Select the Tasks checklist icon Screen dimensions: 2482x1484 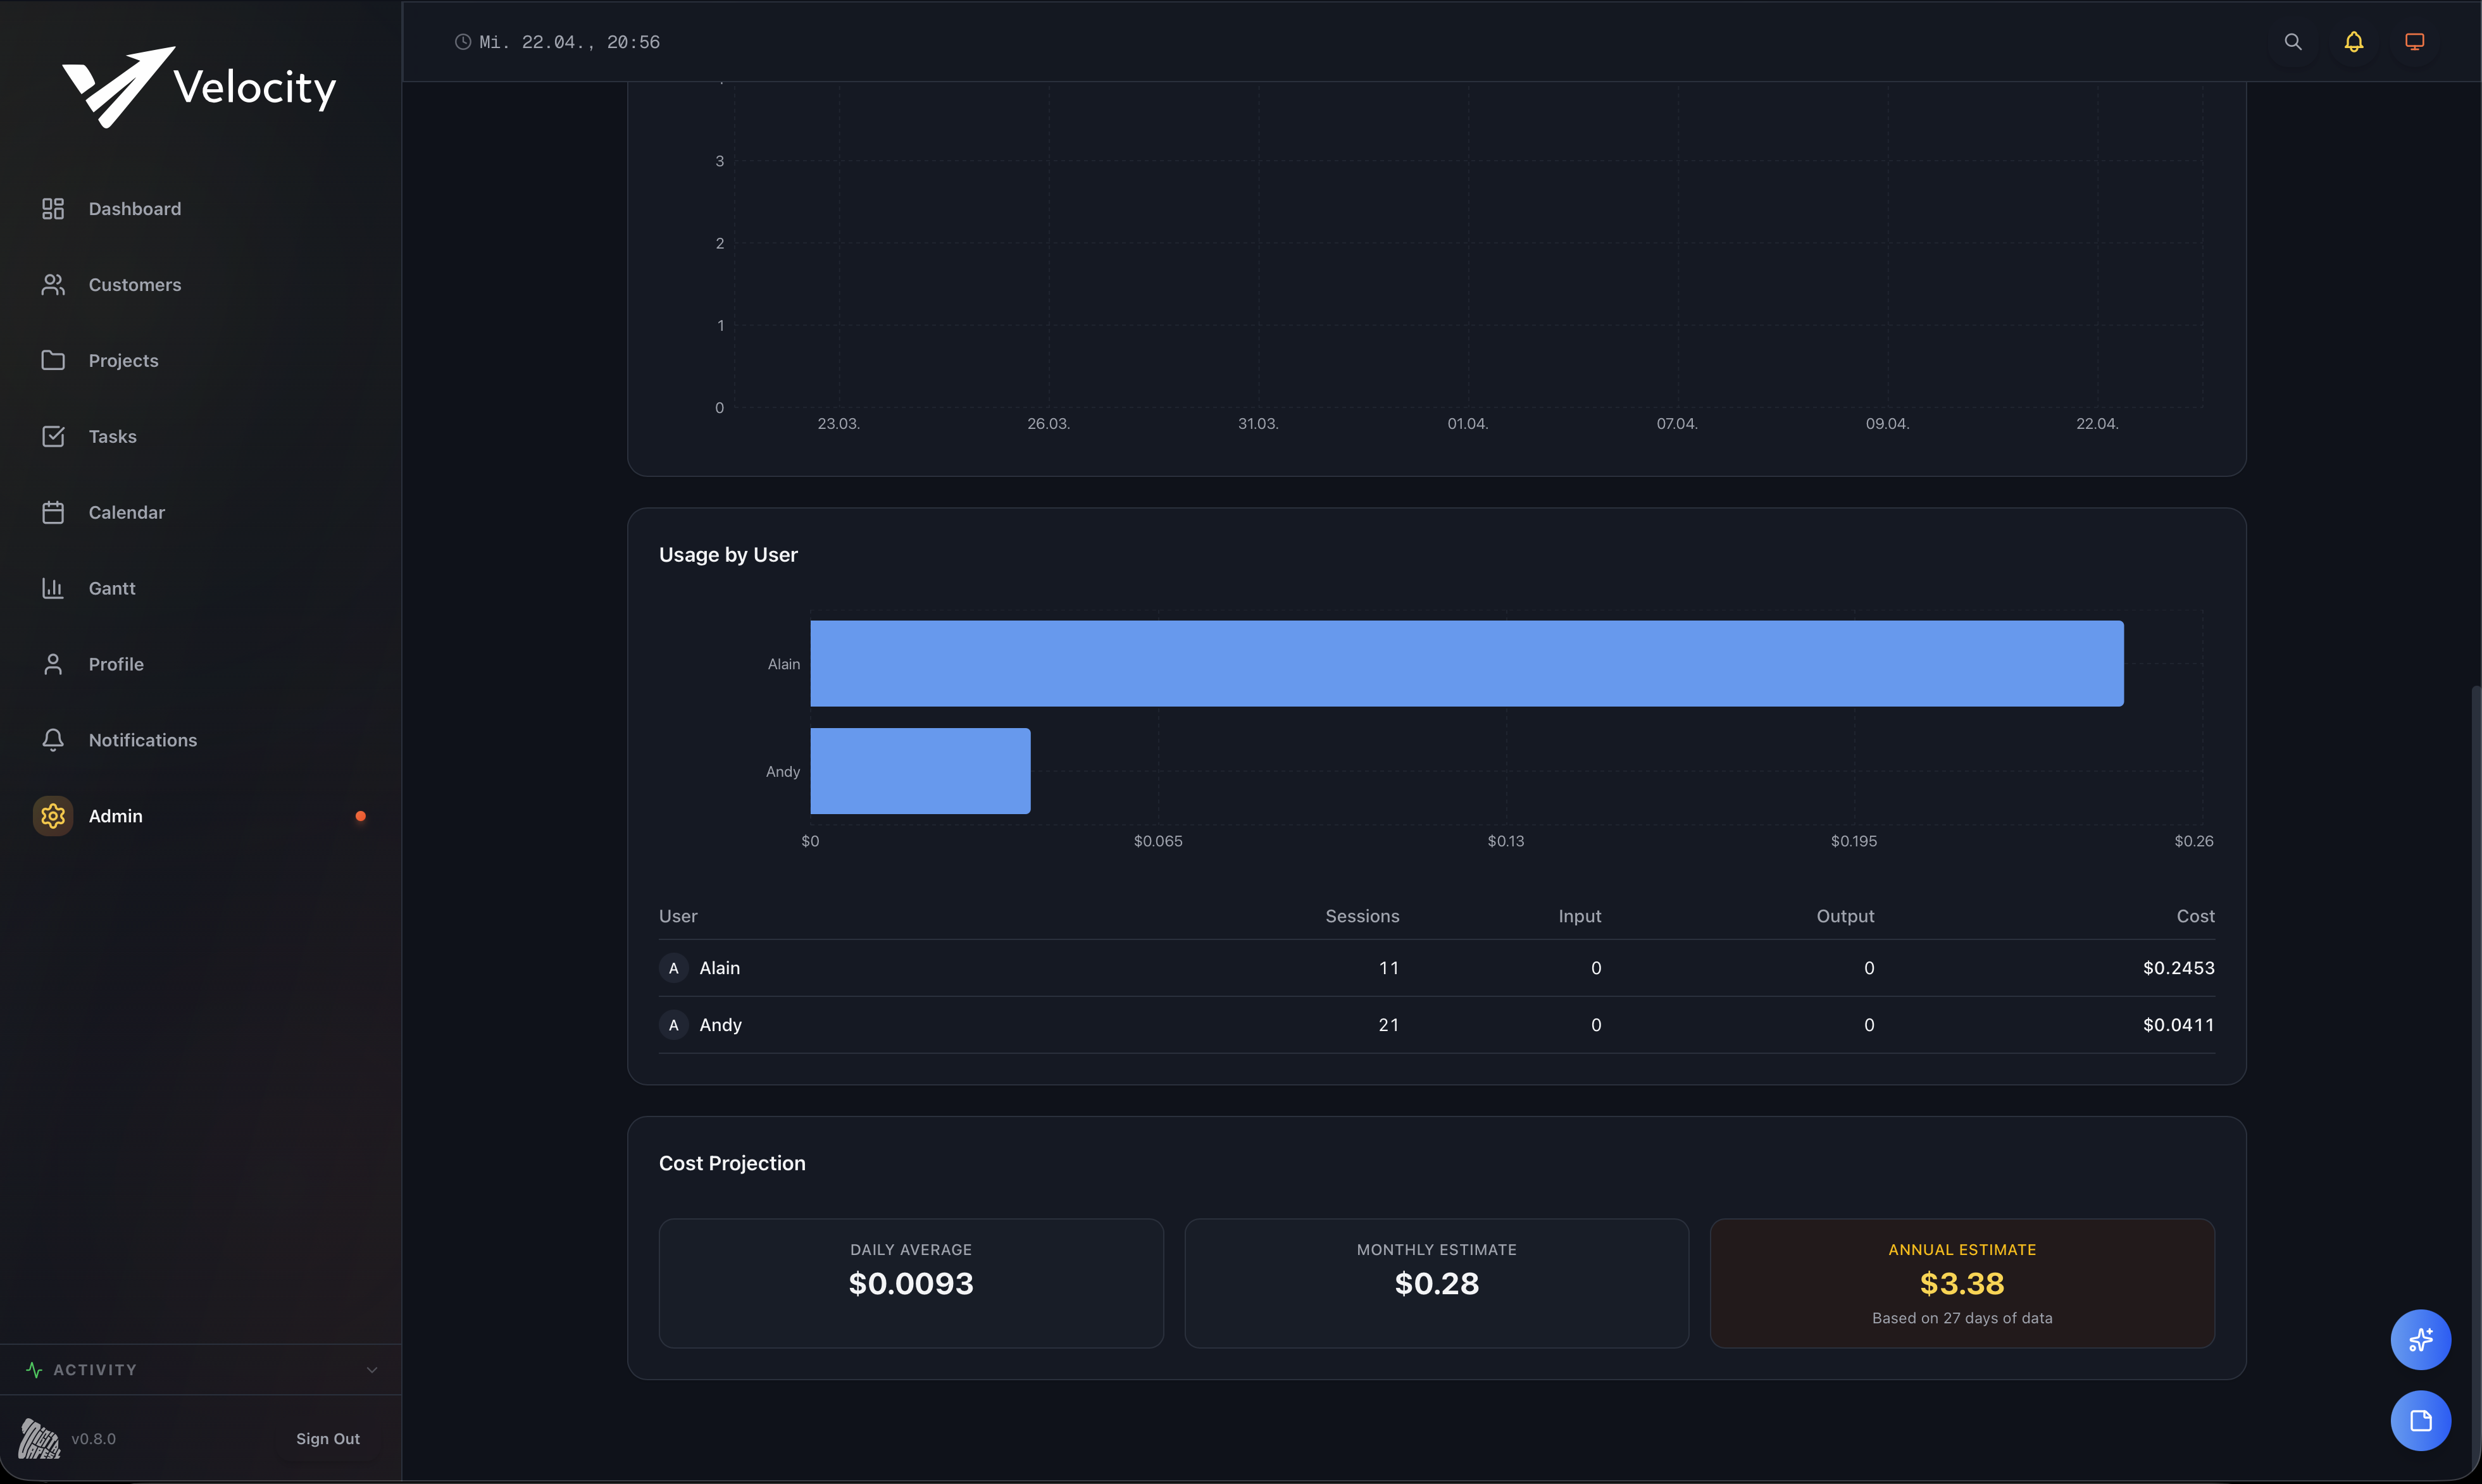click(x=54, y=436)
